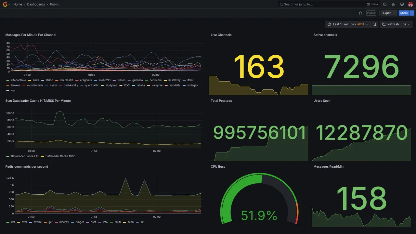Click the Refresh dashboard button
Image resolution: width=416 pixels, height=234 pixels.
click(390, 24)
